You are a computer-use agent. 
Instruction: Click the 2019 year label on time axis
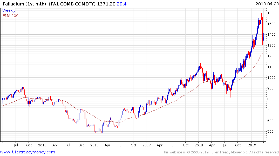(x=252, y=145)
